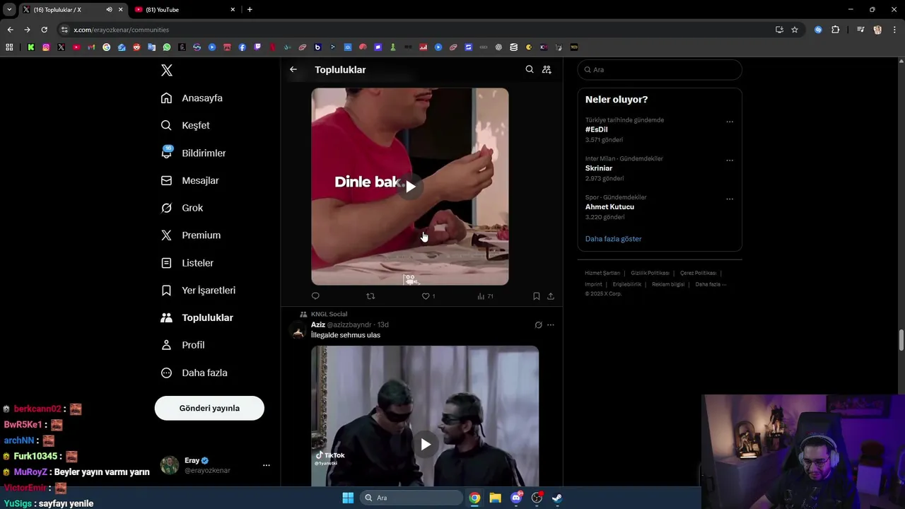Open Instagram bookmark in bookmarks bar
The width and height of the screenshot is (905, 509).
(46, 47)
